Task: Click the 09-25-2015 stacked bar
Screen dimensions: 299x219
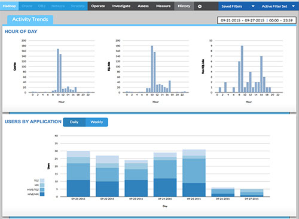Action: (194, 173)
